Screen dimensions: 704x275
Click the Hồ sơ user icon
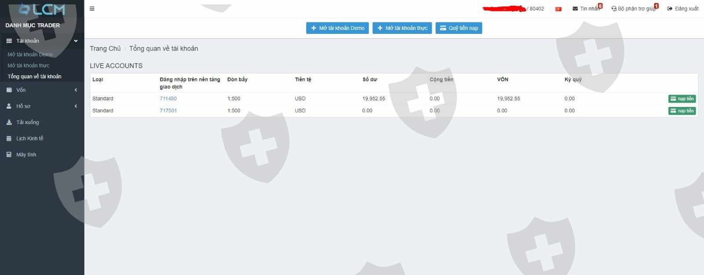point(9,106)
